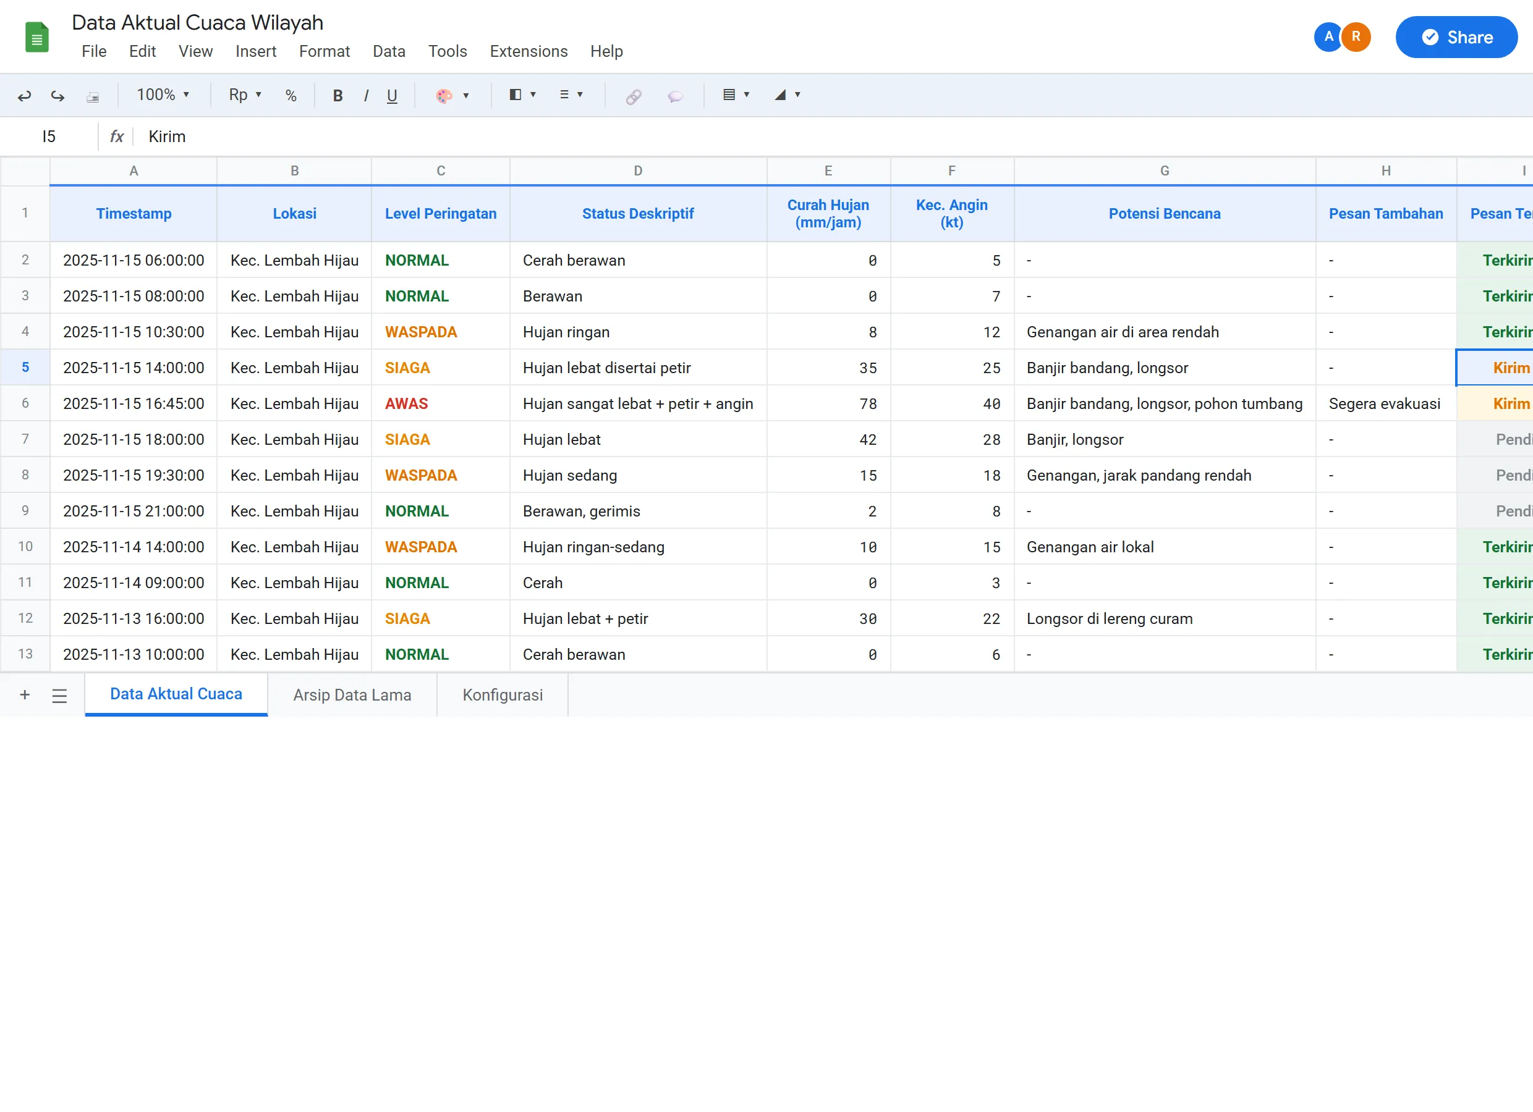The image size is (1533, 1112).
Task: Format as percent with % icon
Action: pyautogui.click(x=291, y=95)
